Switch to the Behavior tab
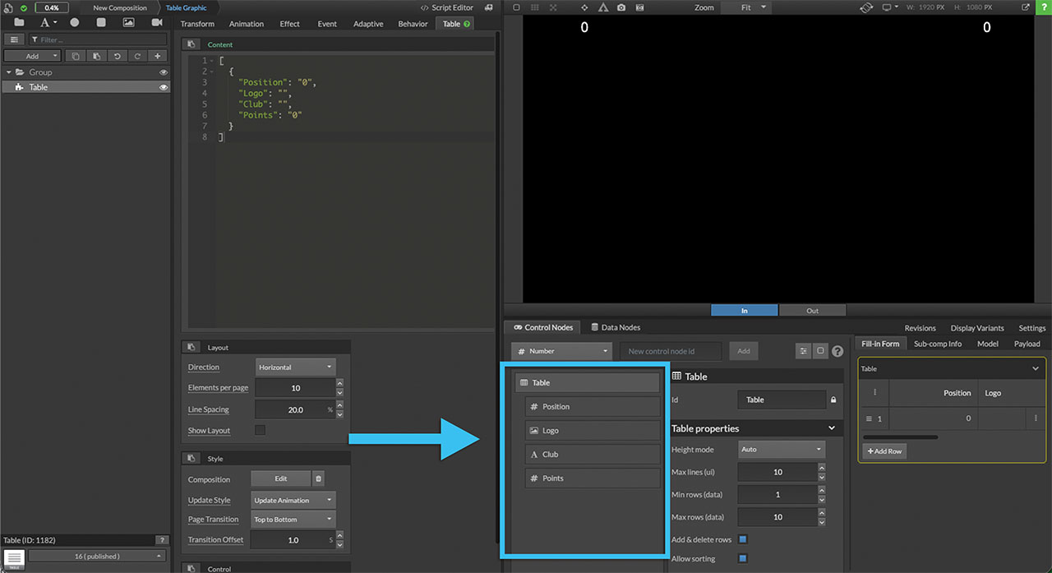The image size is (1052, 573). 413,24
